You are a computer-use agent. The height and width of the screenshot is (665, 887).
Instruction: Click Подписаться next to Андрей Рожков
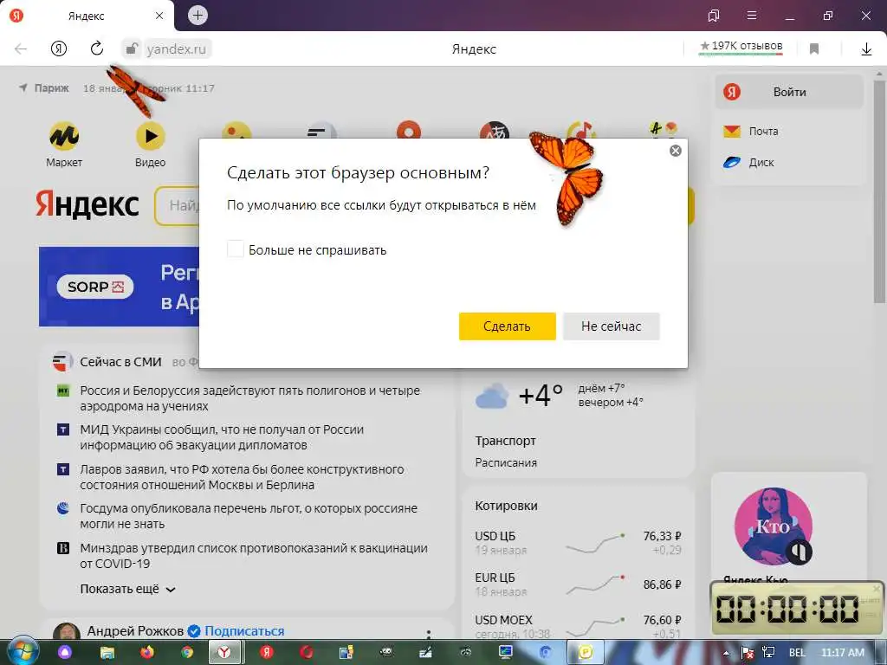pos(244,631)
